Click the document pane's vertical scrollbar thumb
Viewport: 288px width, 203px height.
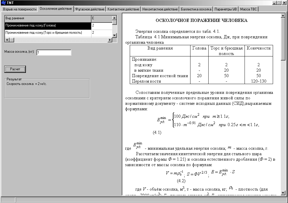283,39
